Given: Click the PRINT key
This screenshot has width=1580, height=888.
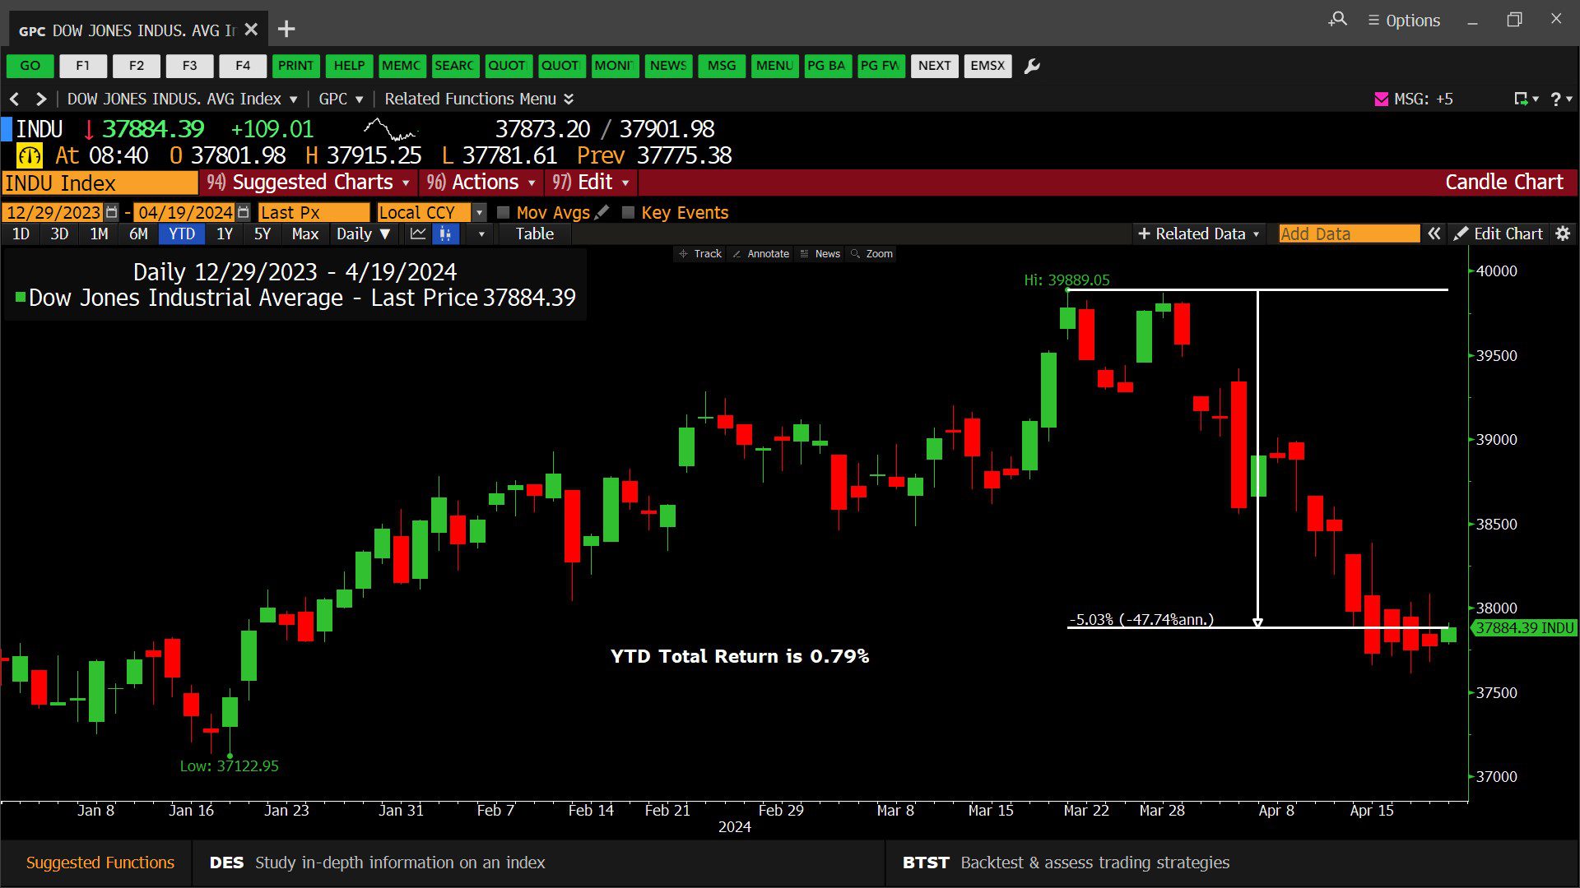Looking at the screenshot, I should coord(295,66).
